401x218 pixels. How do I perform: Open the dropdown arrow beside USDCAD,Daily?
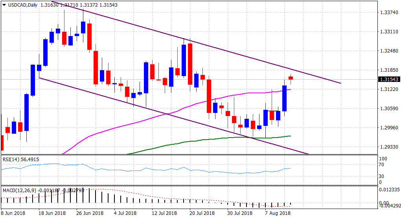(x=4, y=5)
